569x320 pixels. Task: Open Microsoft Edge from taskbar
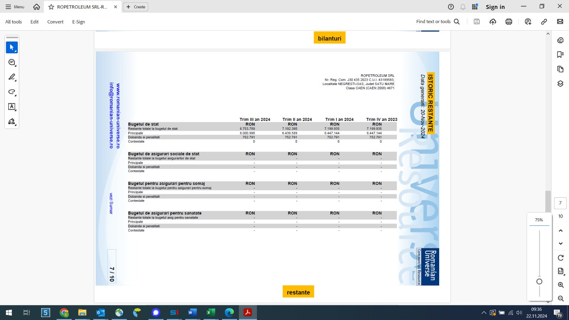point(229,313)
